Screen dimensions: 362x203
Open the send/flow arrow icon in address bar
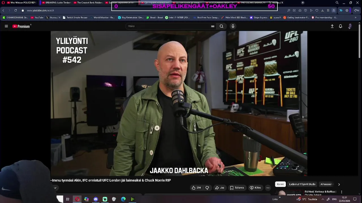(311, 10)
